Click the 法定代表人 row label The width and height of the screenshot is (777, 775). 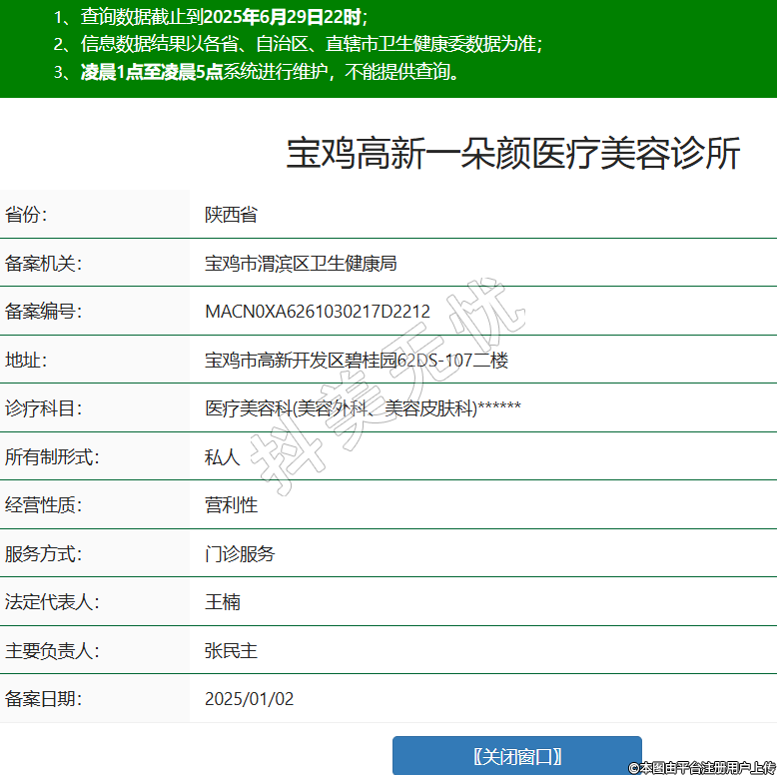point(52,602)
